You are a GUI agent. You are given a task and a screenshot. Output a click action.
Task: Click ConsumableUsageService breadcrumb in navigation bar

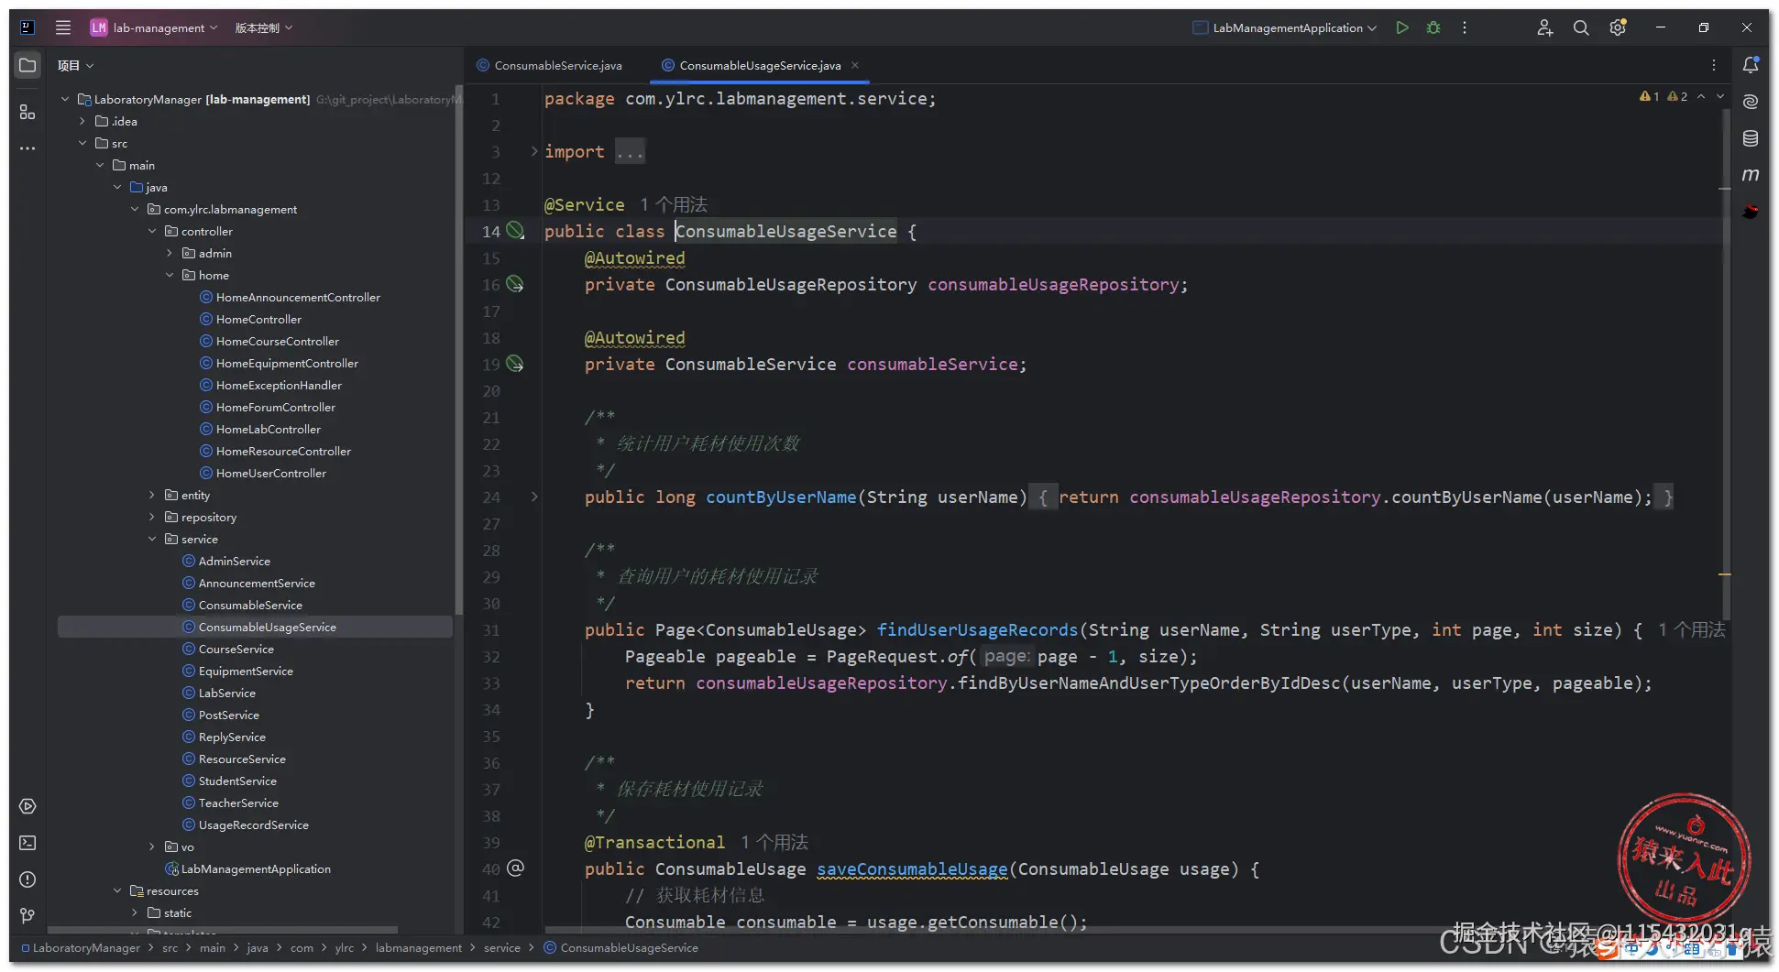[620, 947]
